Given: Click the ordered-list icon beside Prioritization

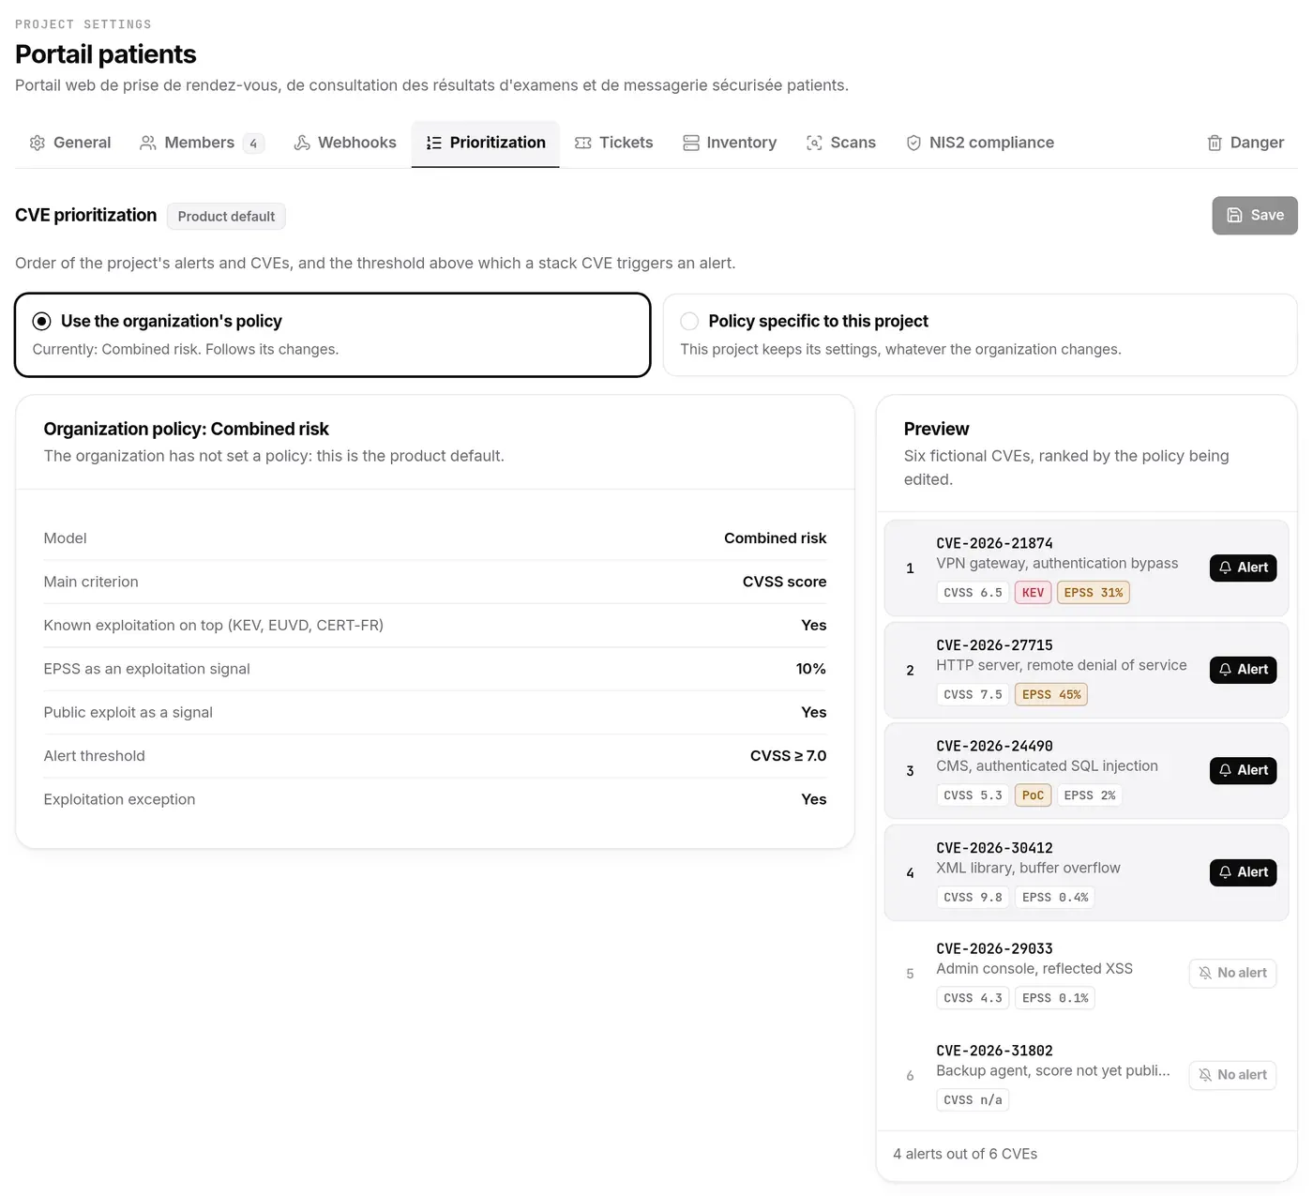Looking at the screenshot, I should coord(434,143).
